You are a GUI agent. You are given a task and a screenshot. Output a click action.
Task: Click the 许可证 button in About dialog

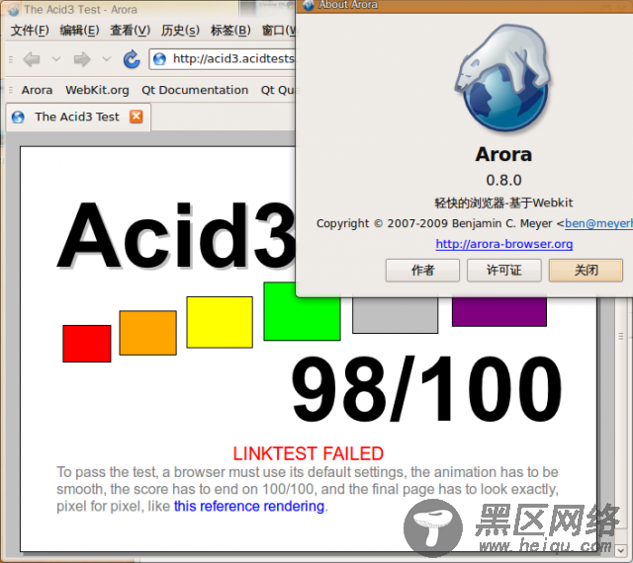coord(503,271)
